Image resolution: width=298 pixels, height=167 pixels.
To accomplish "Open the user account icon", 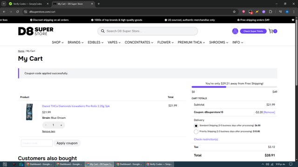I will pos(235,31).
